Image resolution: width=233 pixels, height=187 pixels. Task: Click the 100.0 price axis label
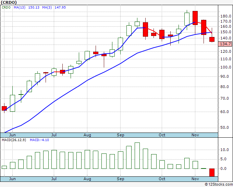[226, 67]
